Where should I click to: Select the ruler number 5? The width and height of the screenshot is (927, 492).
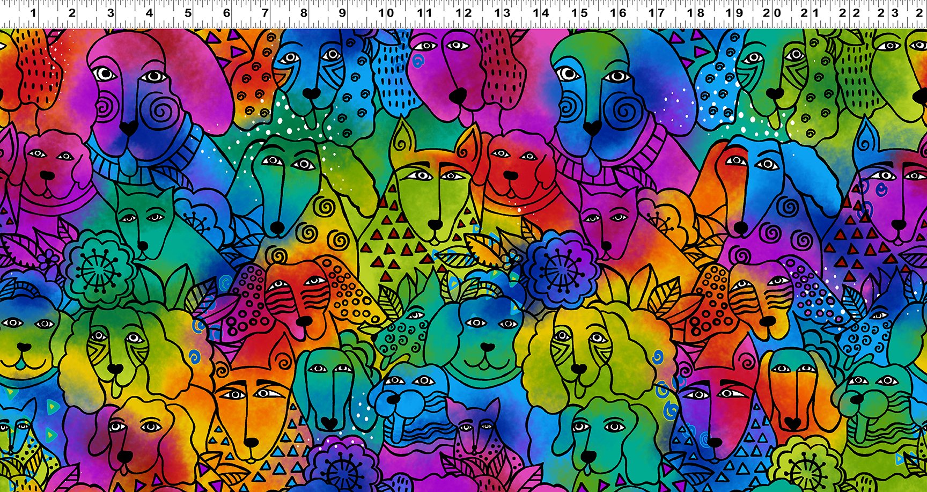point(188,13)
